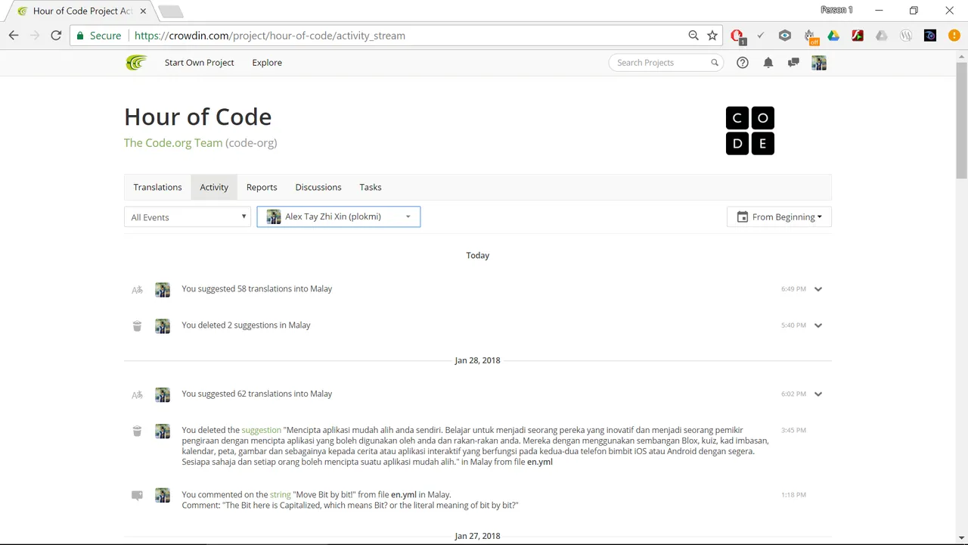Click the 3:45 PM timestamp
968x545 pixels.
pyautogui.click(x=793, y=430)
